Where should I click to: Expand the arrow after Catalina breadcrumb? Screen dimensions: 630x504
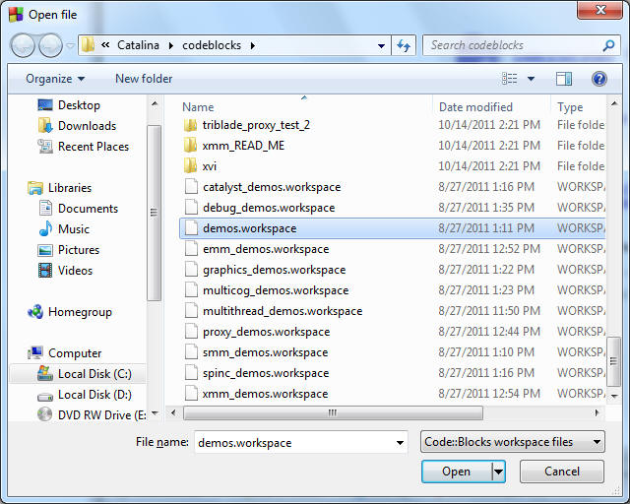171,46
